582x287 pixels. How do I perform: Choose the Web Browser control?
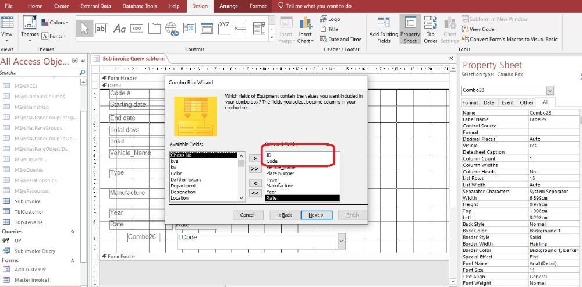tap(189, 28)
